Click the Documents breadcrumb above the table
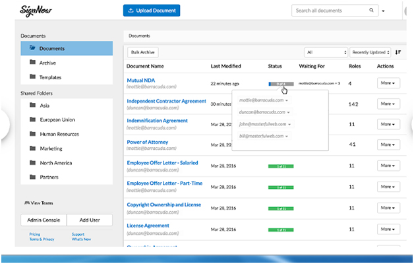This screenshot has height=264, width=414. point(139,36)
